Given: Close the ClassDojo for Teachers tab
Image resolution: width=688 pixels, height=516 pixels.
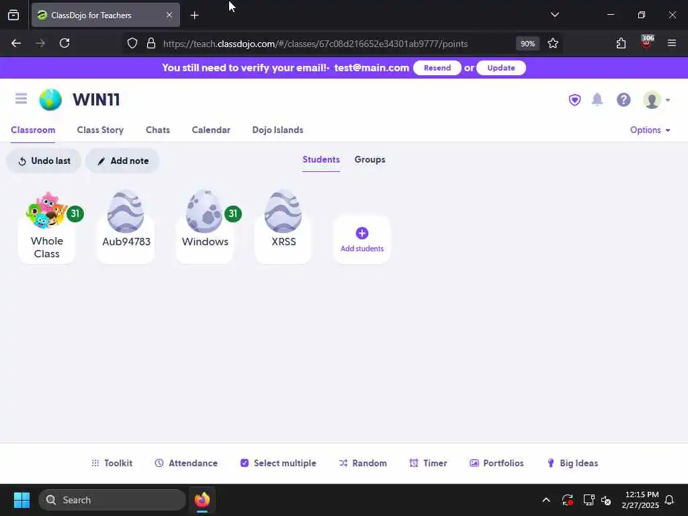Looking at the screenshot, I should 169,15.
